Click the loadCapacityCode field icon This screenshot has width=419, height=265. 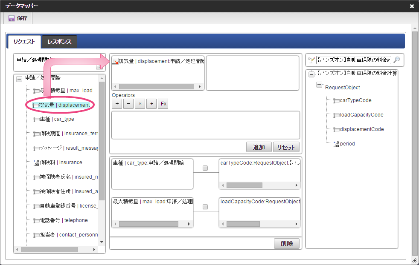pos(336,115)
